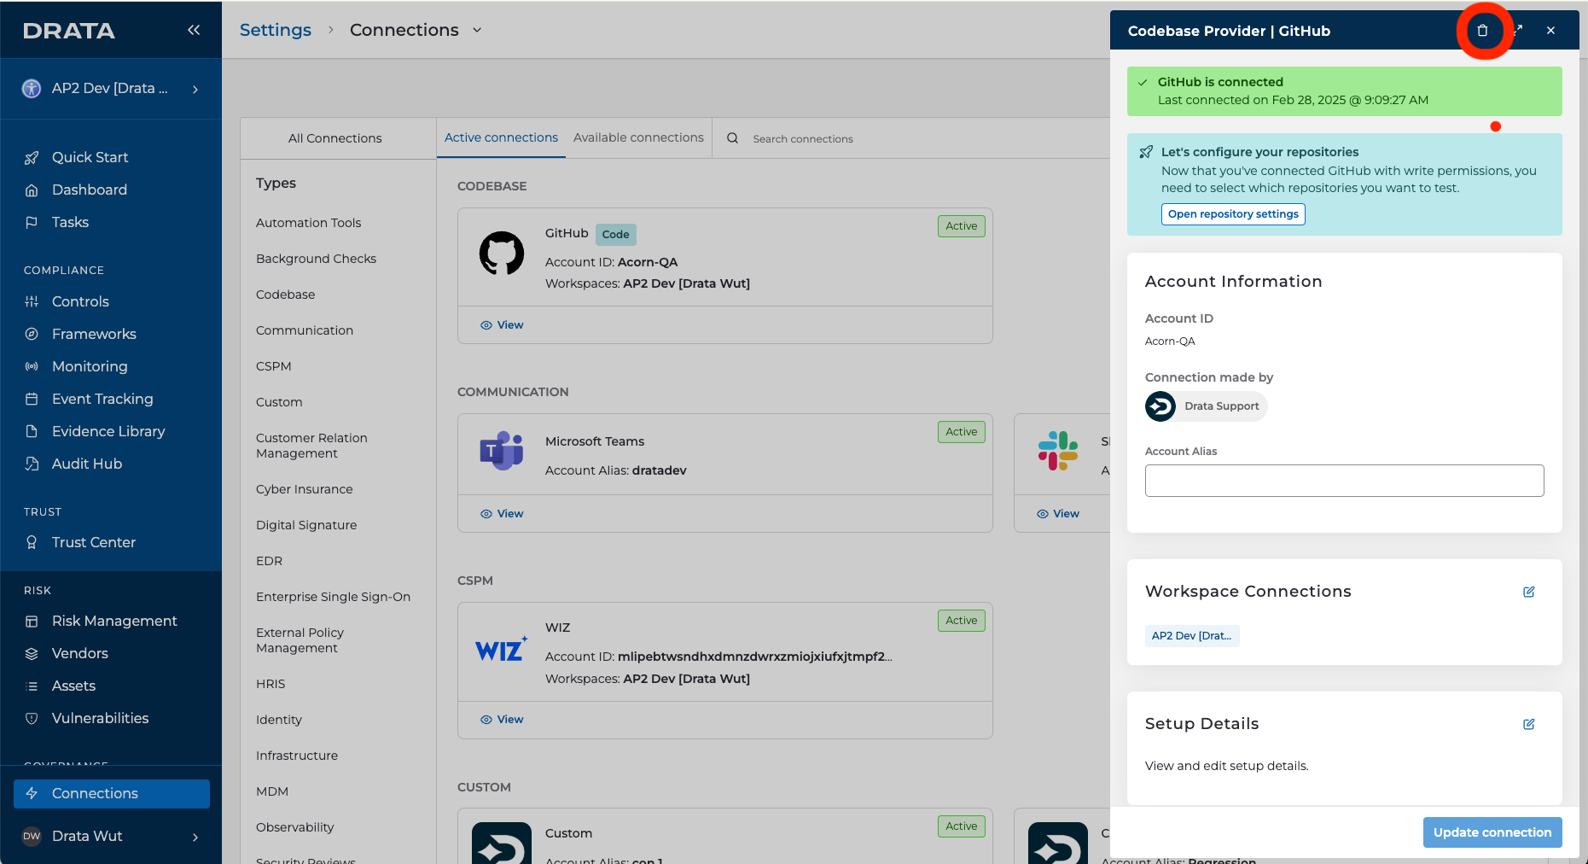
Task: Click the GitHub logo on Codebase card
Action: point(502,254)
